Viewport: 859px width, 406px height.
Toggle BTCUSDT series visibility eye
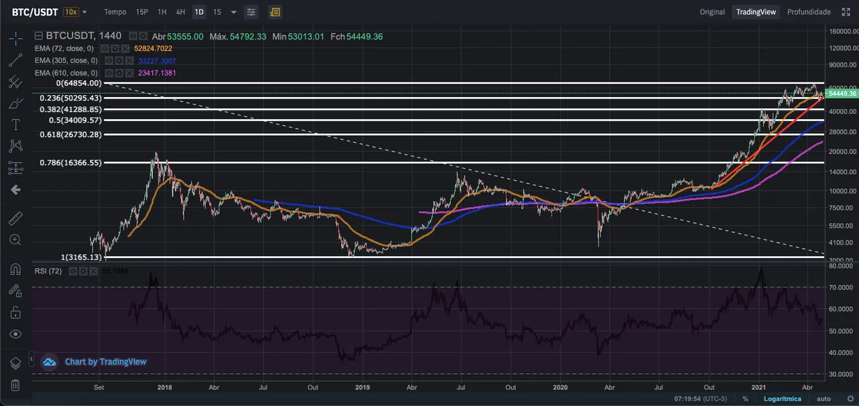coord(134,36)
